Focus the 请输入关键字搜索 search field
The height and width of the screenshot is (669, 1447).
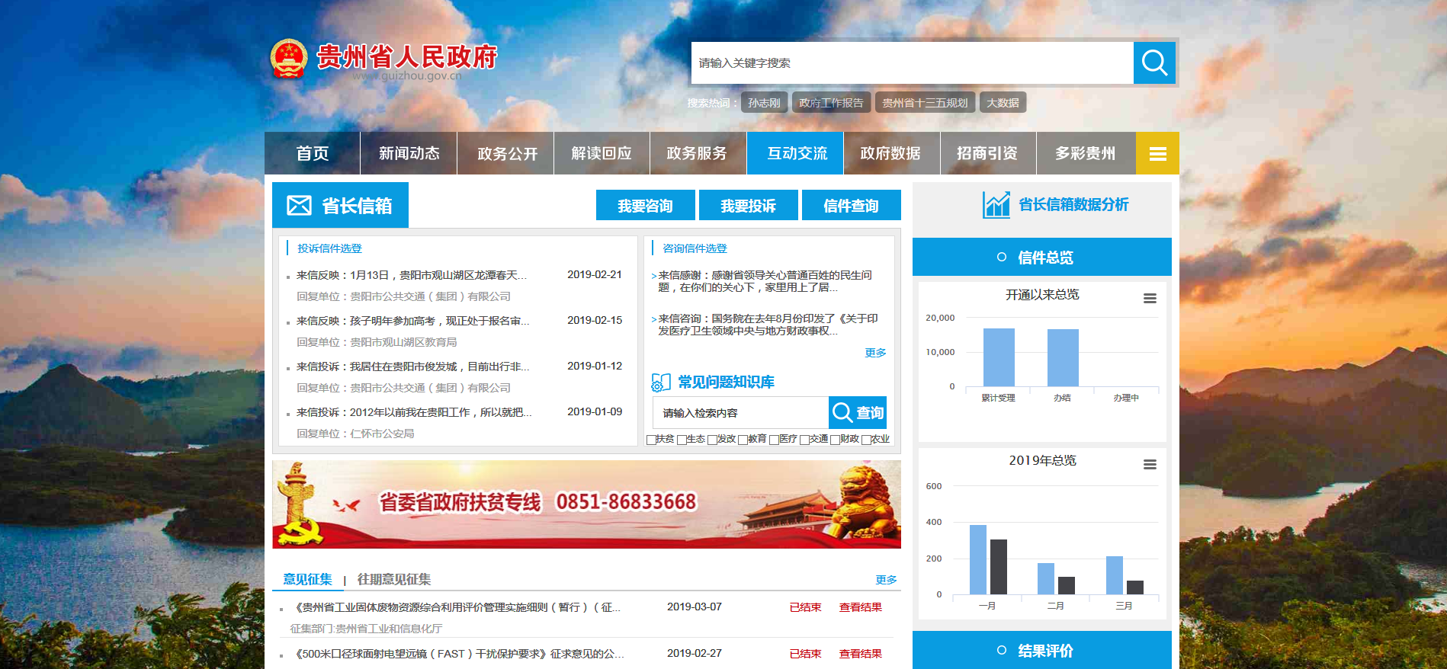912,62
